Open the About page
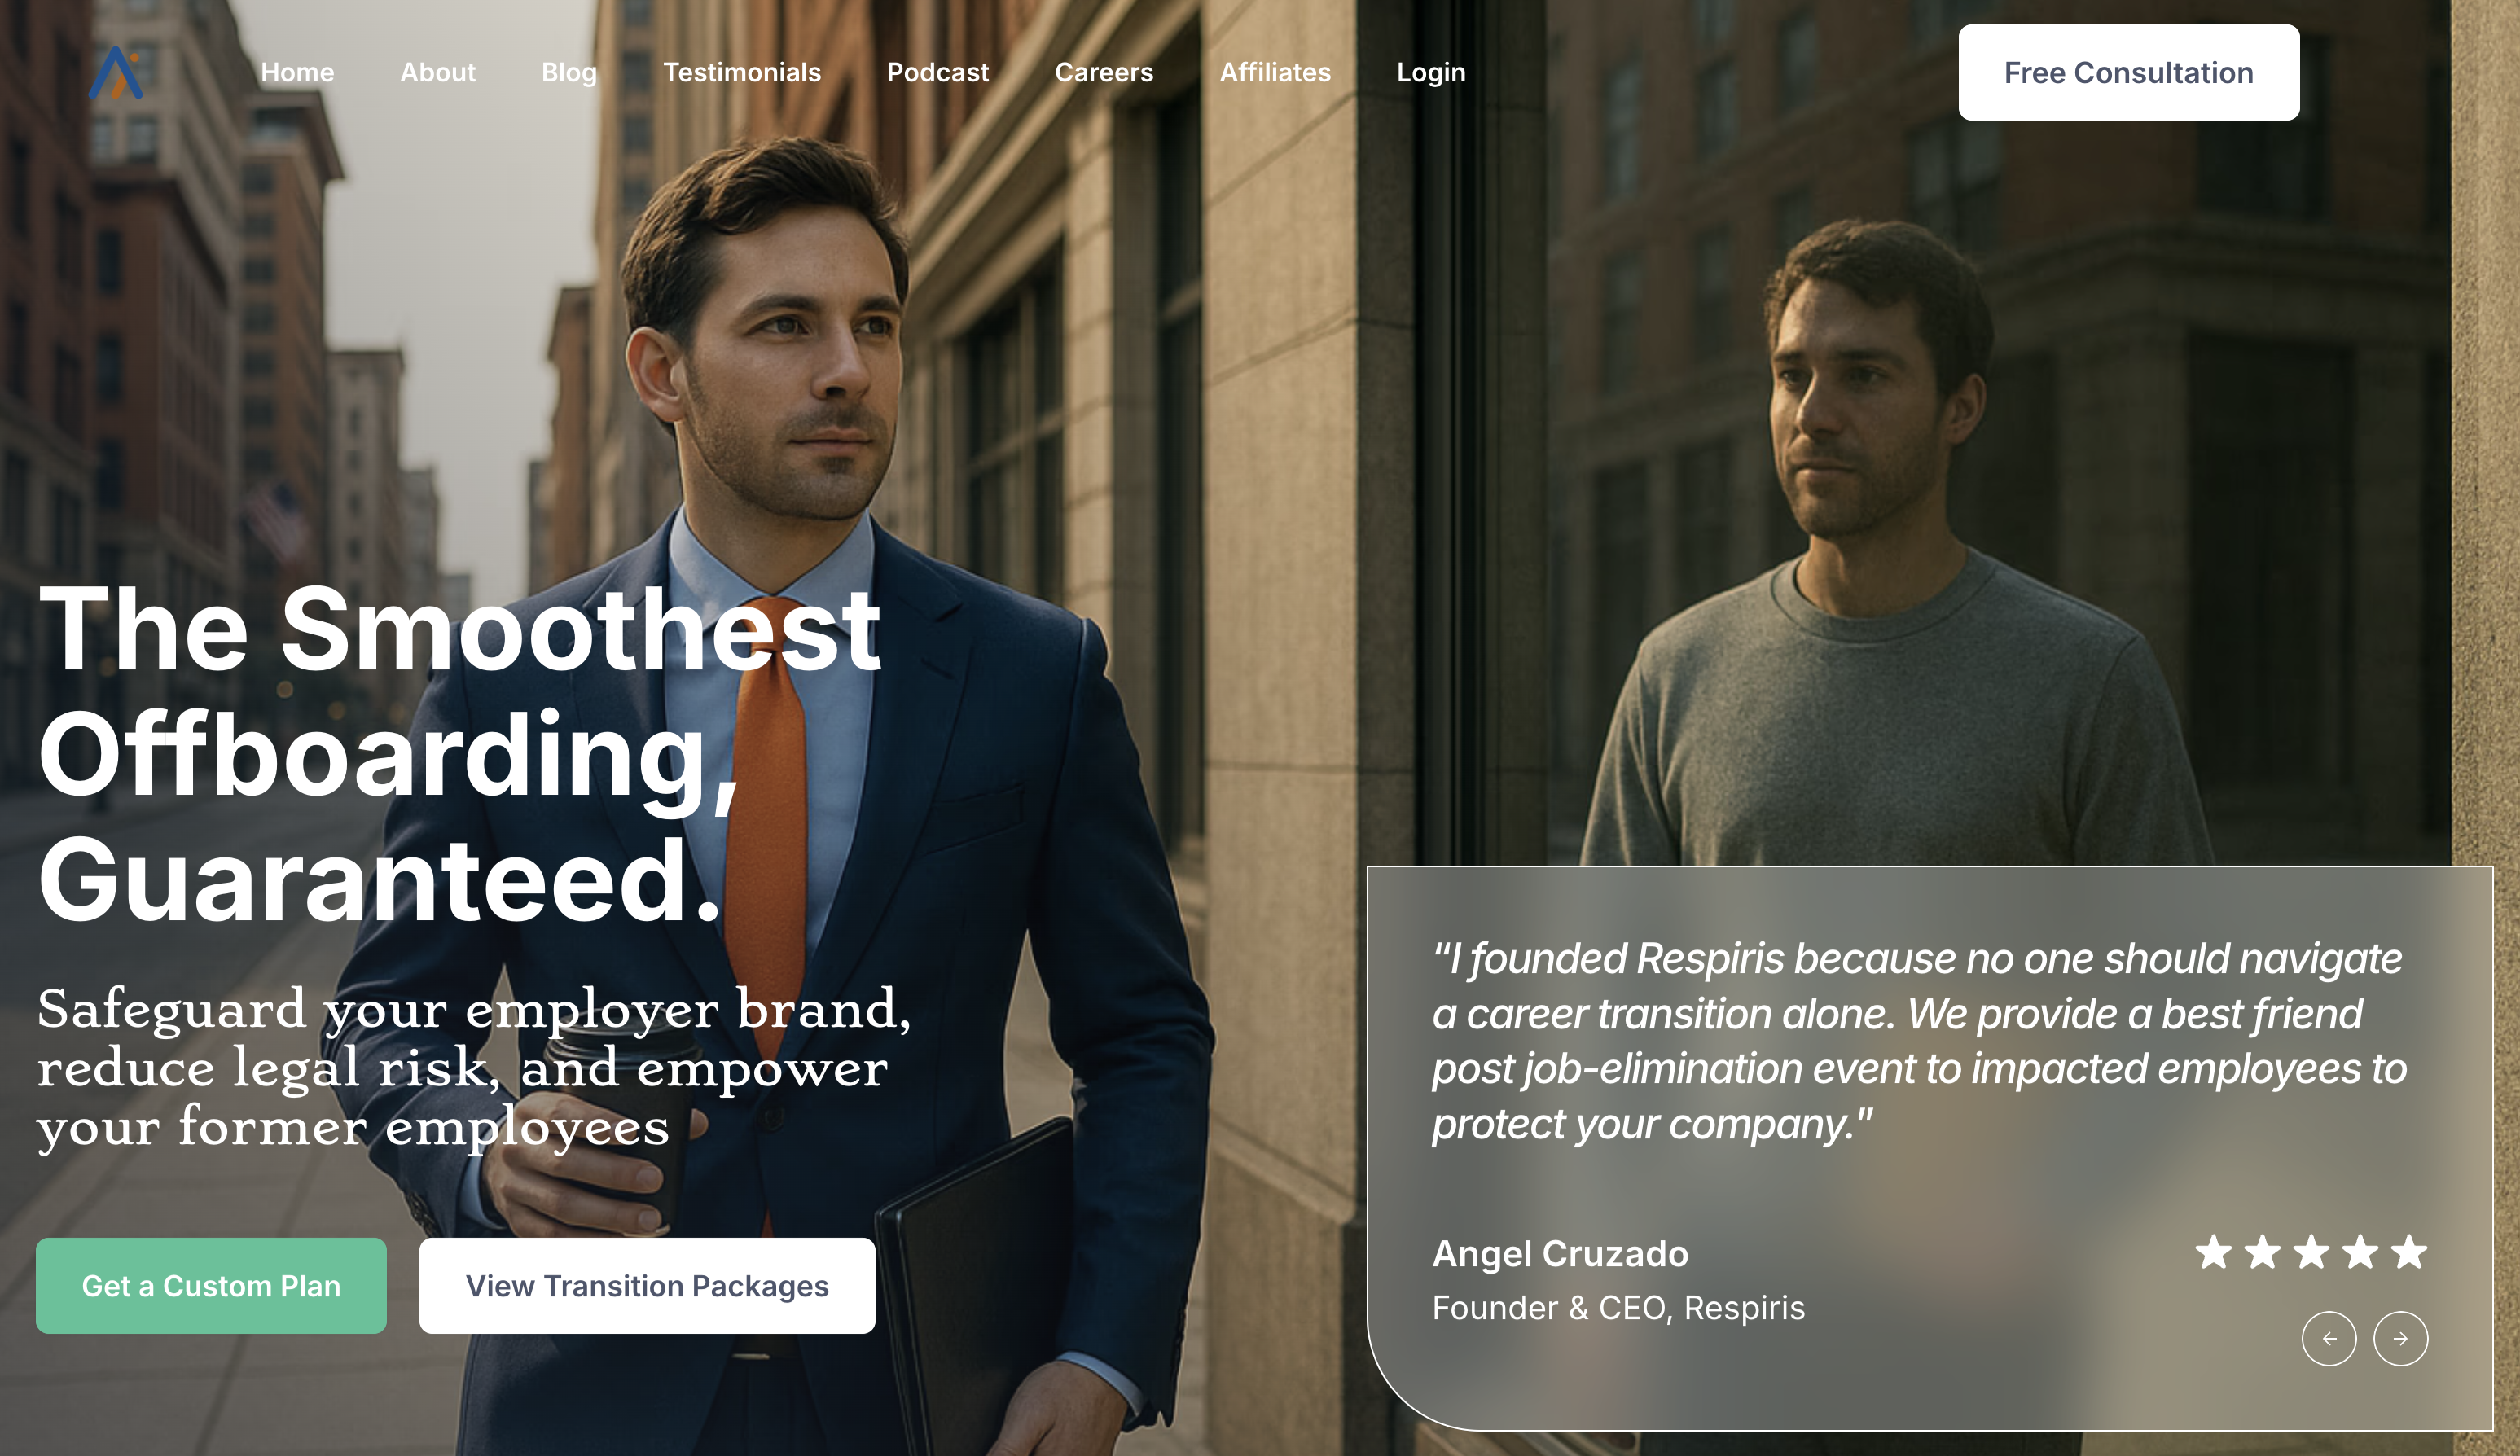Screen dimensions: 2520x1456 click(437, 72)
